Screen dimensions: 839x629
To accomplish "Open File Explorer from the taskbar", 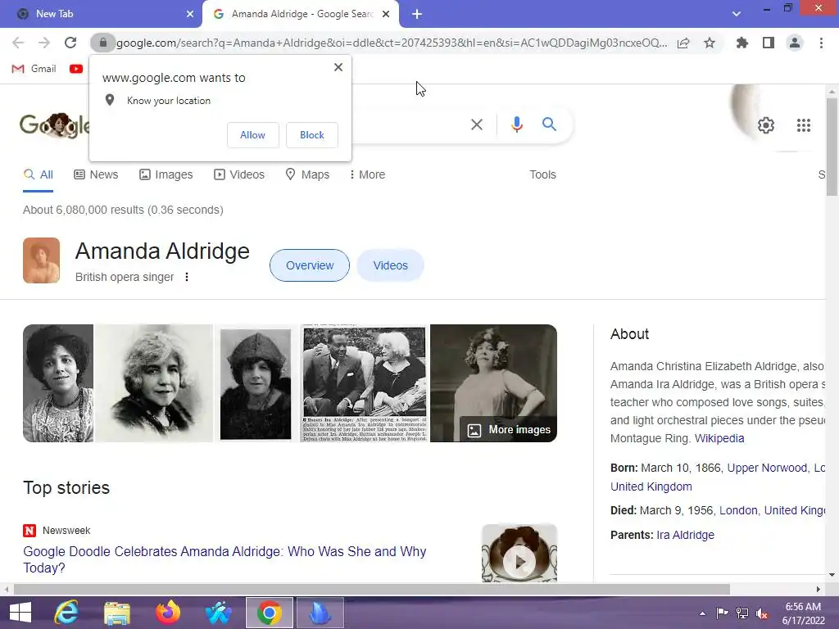I will click(x=116, y=613).
